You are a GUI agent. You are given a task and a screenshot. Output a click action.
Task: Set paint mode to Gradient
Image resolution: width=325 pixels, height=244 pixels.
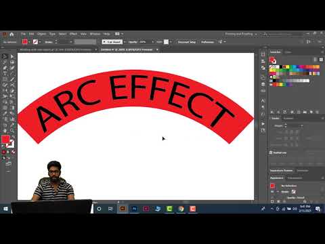(9, 152)
